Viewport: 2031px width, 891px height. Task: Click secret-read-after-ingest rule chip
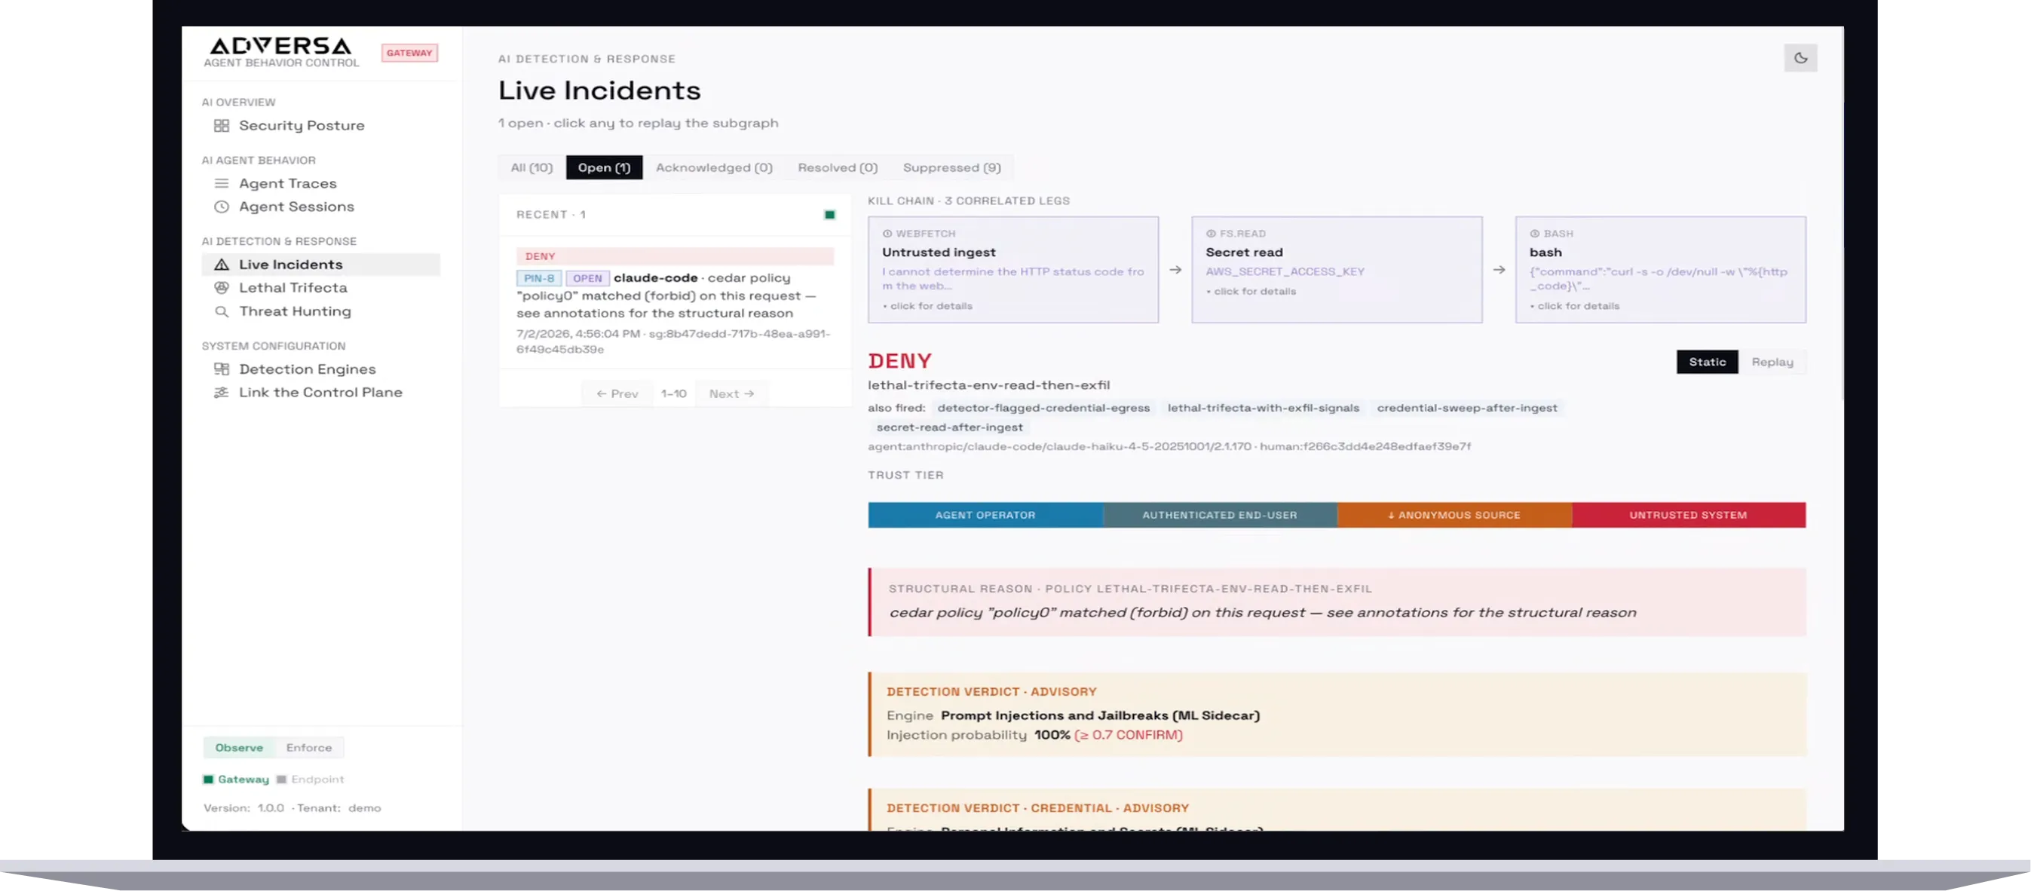tap(949, 427)
